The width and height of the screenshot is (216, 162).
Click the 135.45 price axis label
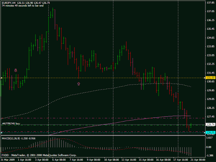[210, 29]
